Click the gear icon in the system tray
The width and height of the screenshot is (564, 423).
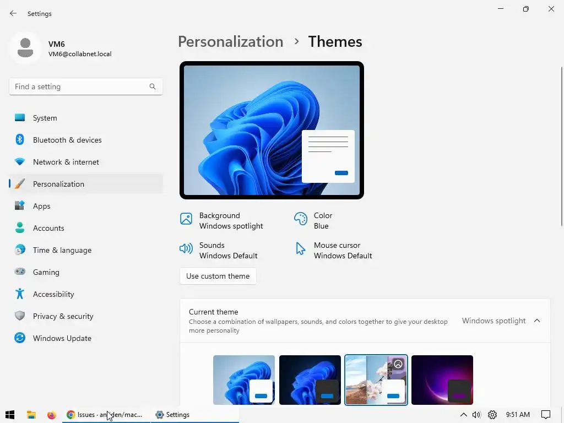click(x=492, y=415)
